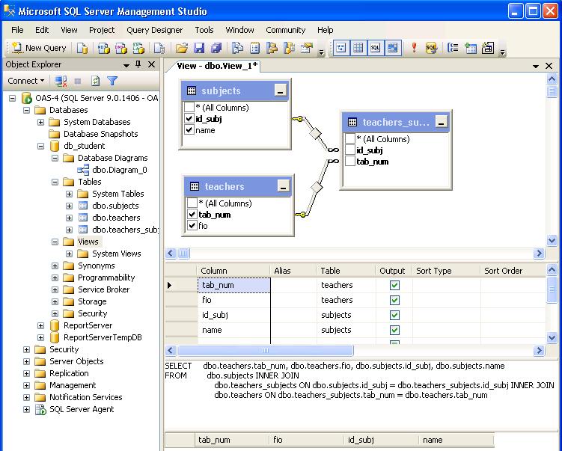Viewport: 562px width, 451px height.
Task: Expand the dbo.teachers table node
Action: [69, 218]
